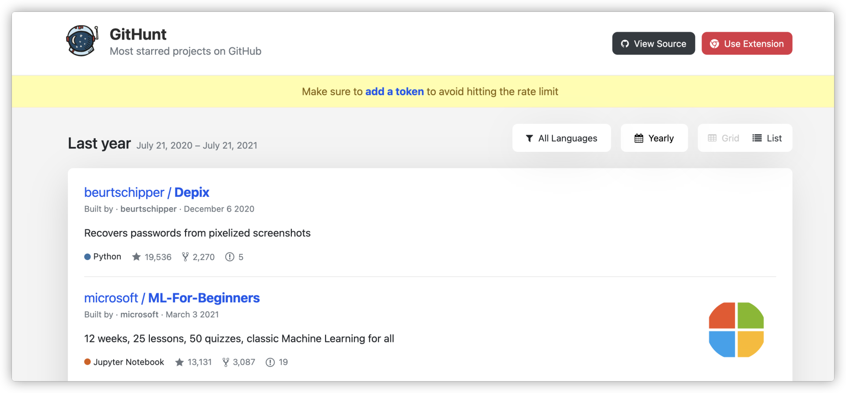This screenshot has width=846, height=393.
Task: Open the Yearly date range dropdown
Action: tap(654, 138)
